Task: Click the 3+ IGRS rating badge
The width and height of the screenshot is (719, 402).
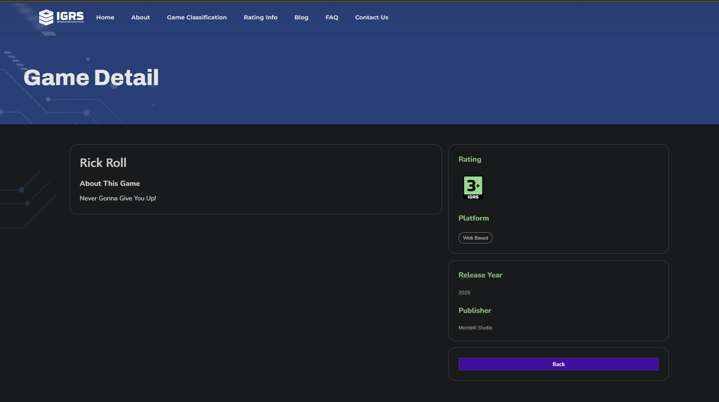Action: pyautogui.click(x=473, y=187)
